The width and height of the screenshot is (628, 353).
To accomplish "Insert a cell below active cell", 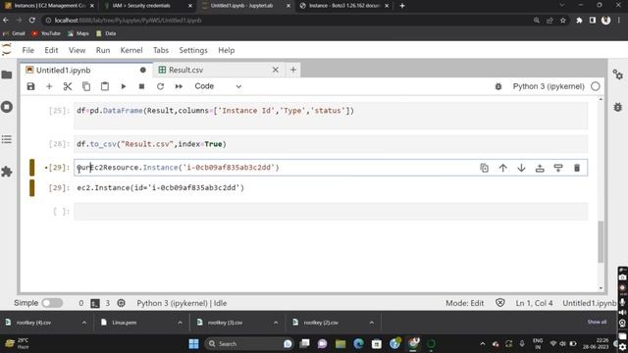I will click(x=558, y=168).
